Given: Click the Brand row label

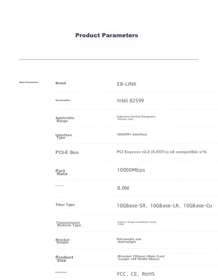Looking at the screenshot, I should pos(61,83).
